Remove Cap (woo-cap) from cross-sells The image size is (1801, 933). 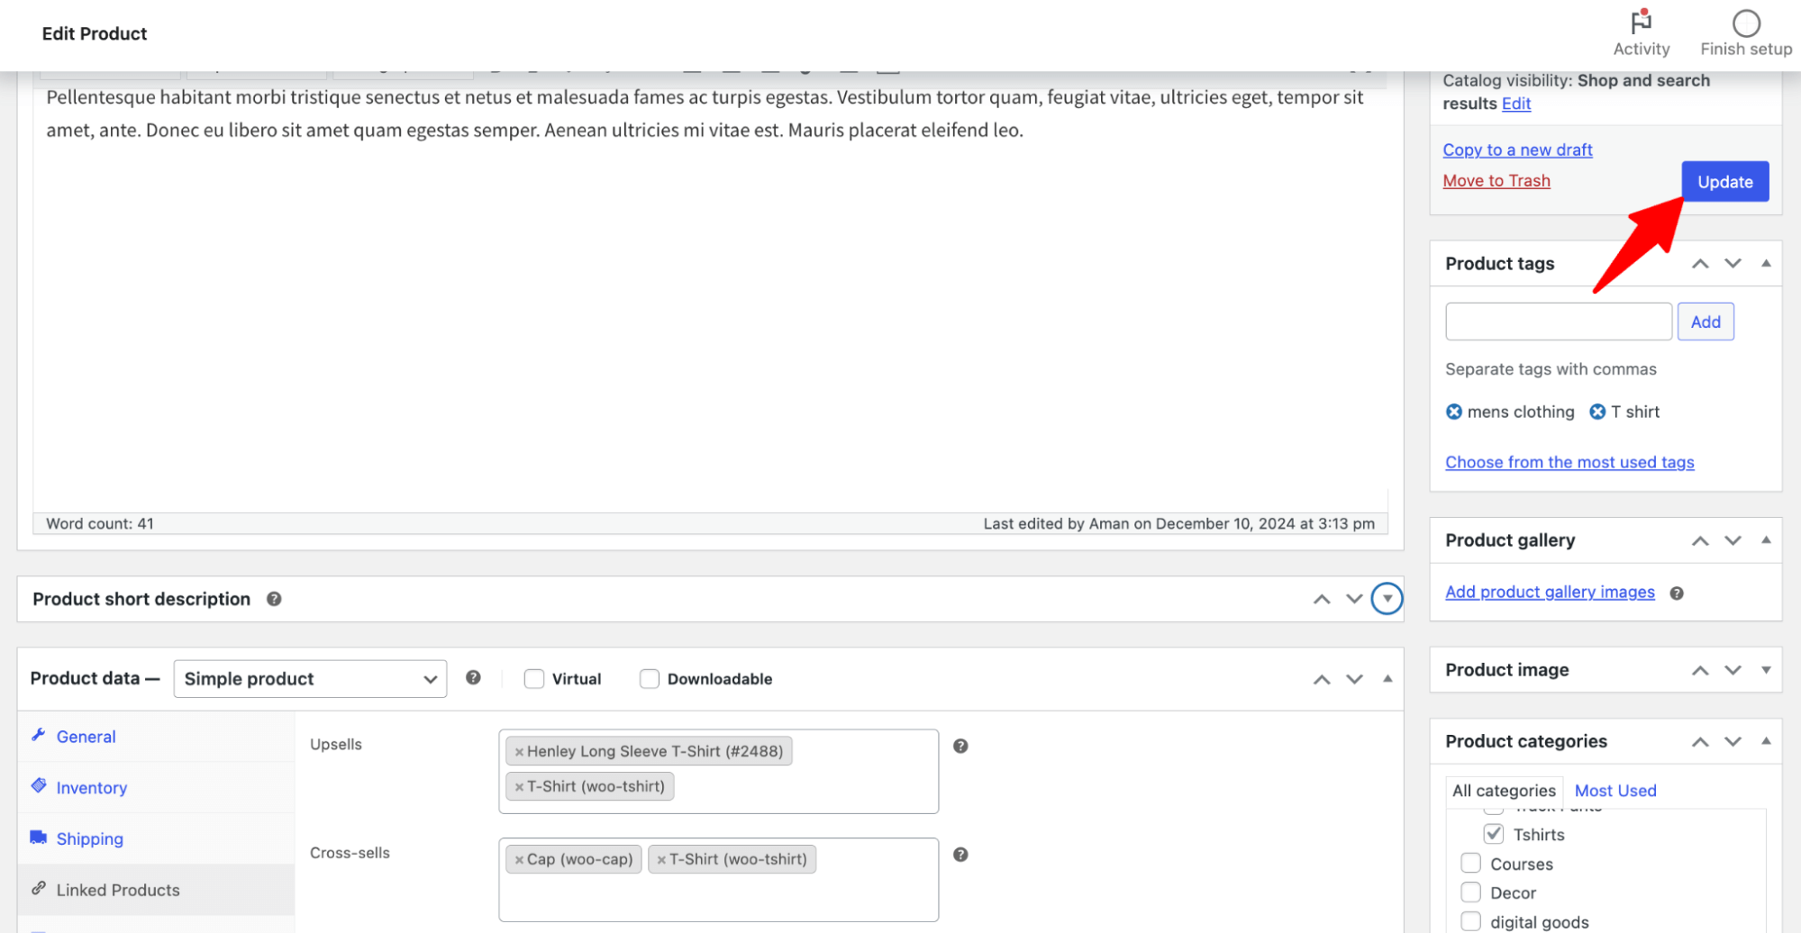point(519,860)
